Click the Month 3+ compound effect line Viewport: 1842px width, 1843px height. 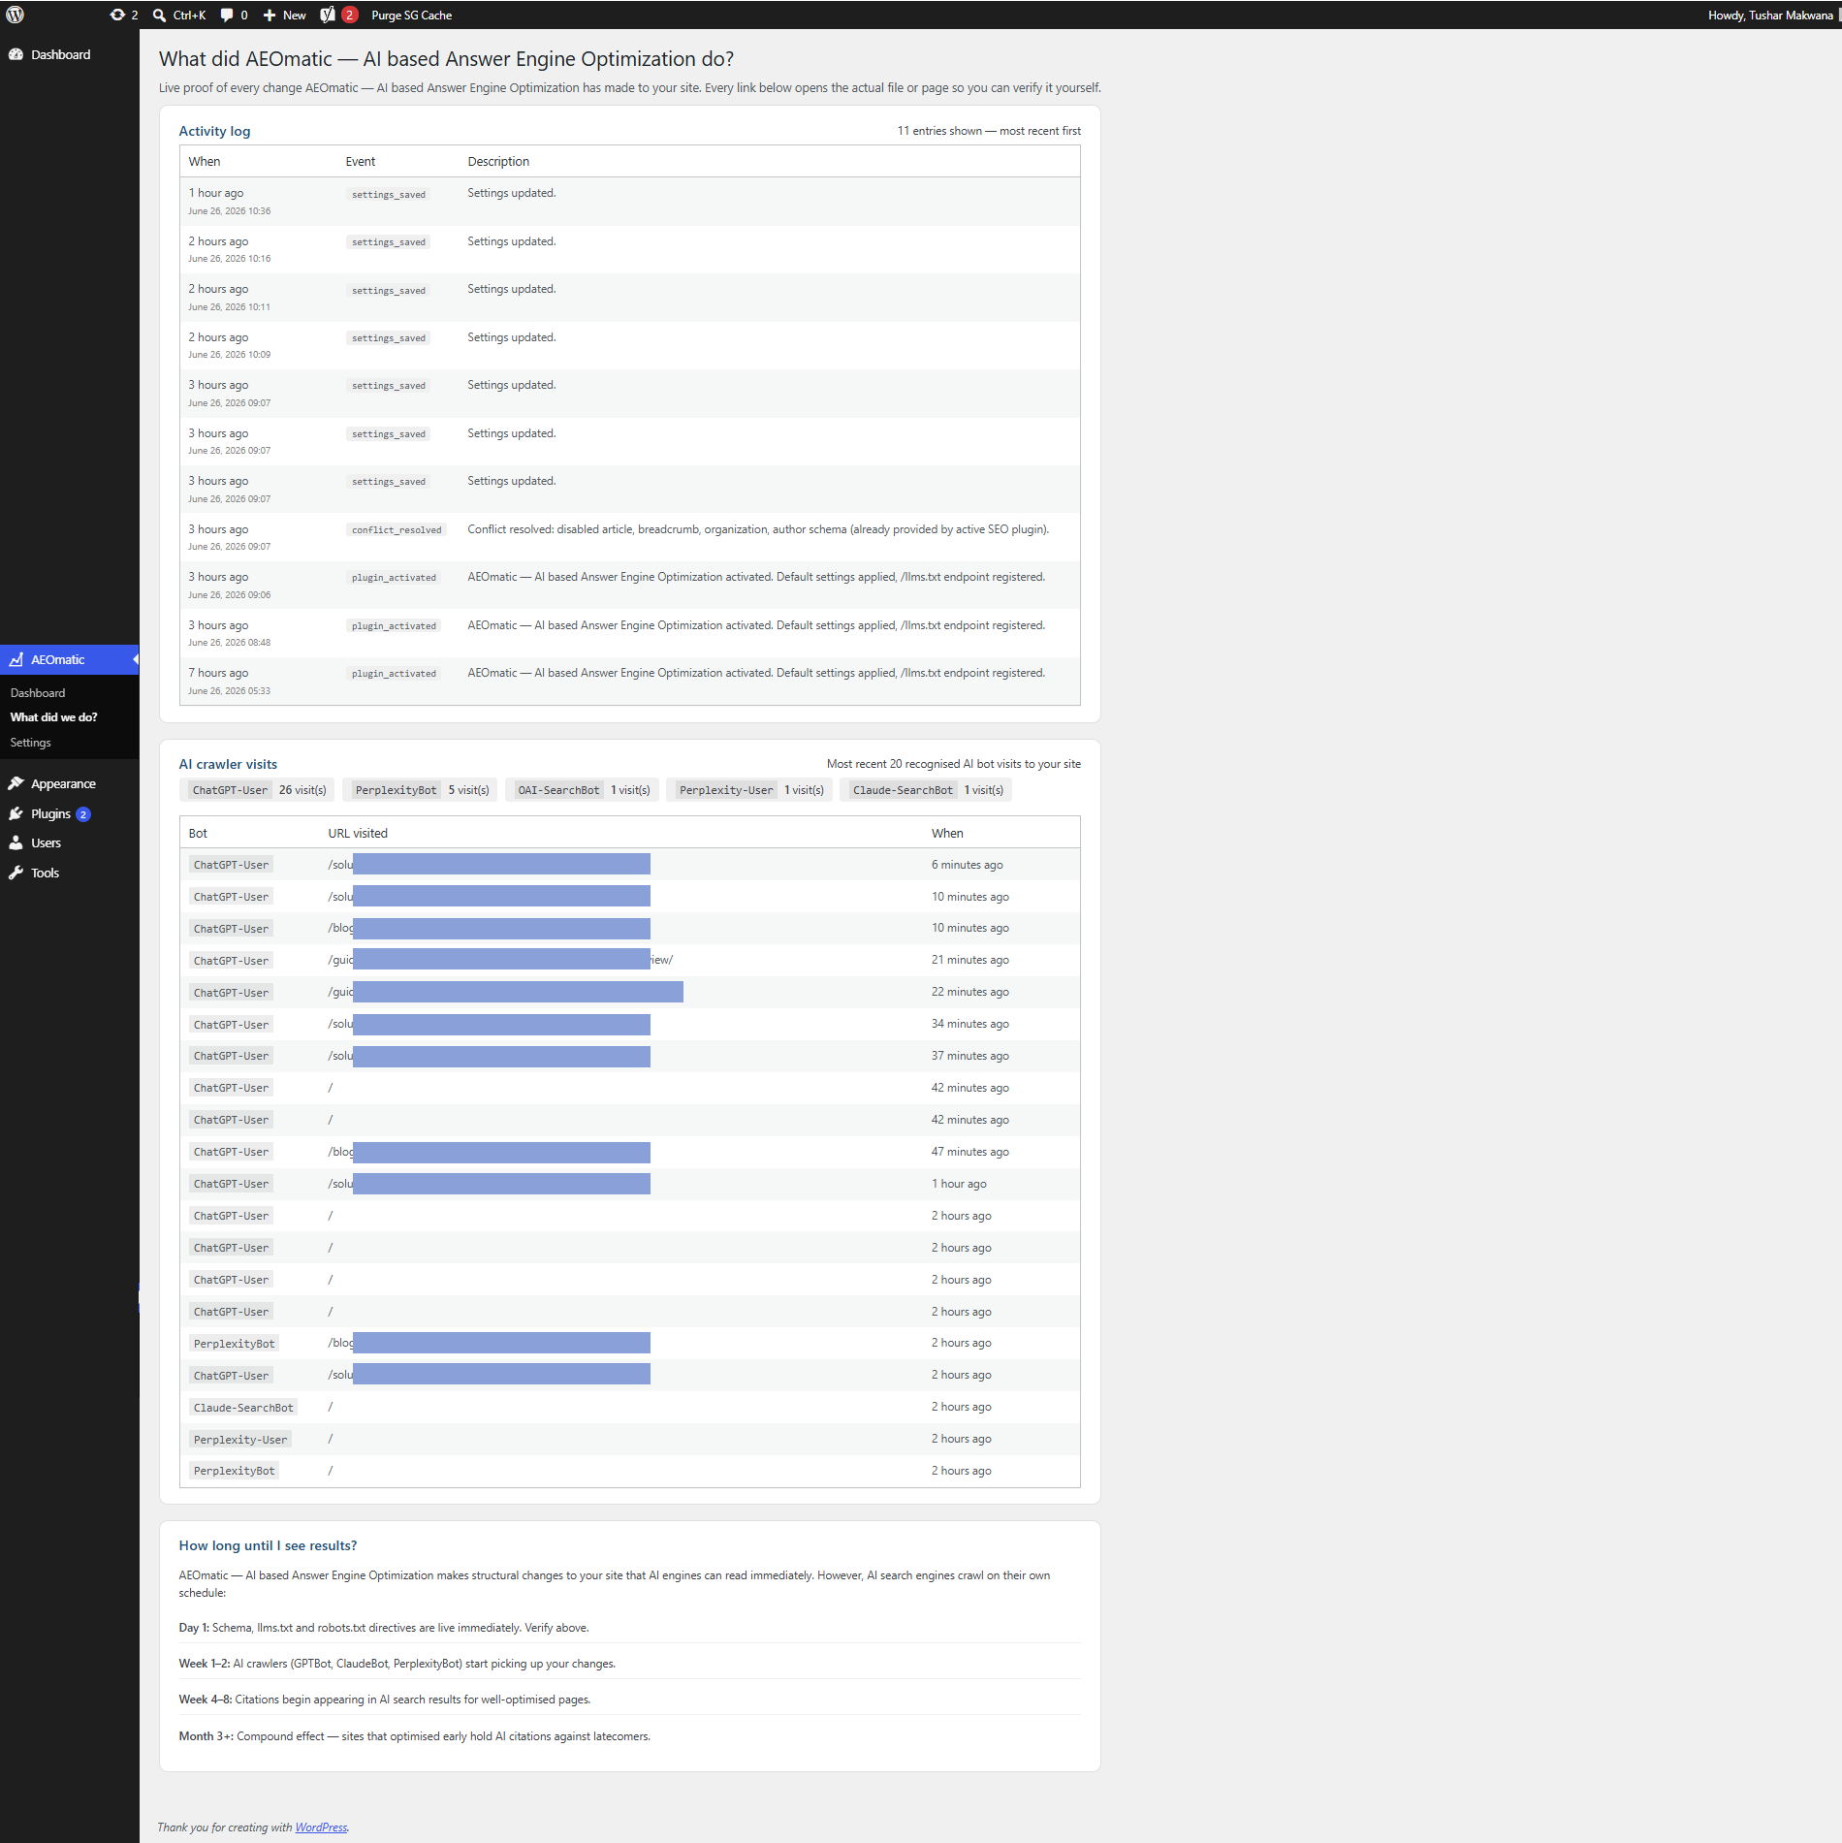[x=414, y=1736]
